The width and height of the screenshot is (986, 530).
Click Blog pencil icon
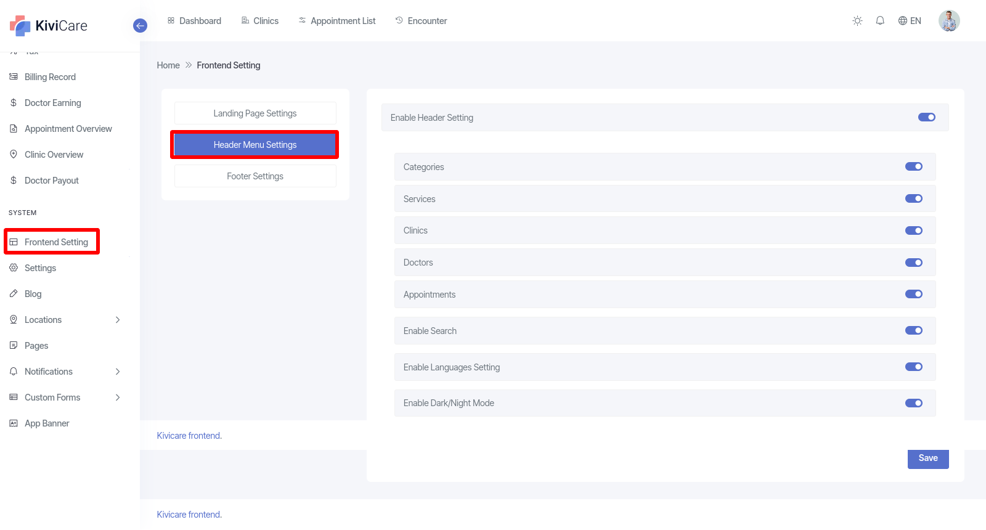click(x=14, y=294)
